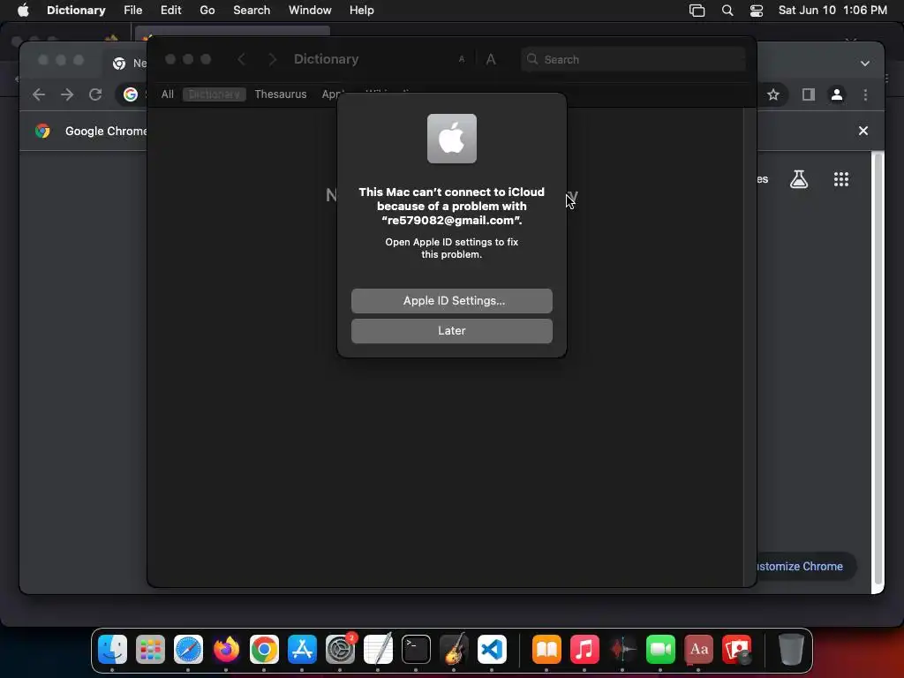Screen dimensions: 904x678
Task: Open System Preferences from the Dock
Action: [x=340, y=650]
